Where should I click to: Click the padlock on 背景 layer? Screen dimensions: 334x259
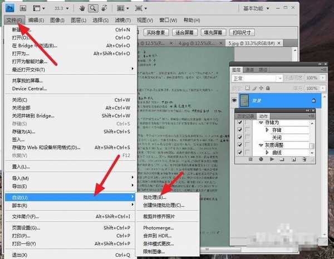click(x=313, y=100)
